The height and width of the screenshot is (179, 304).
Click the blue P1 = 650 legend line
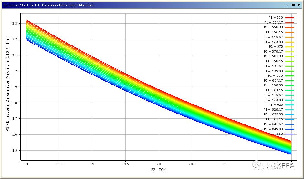tap(289, 134)
